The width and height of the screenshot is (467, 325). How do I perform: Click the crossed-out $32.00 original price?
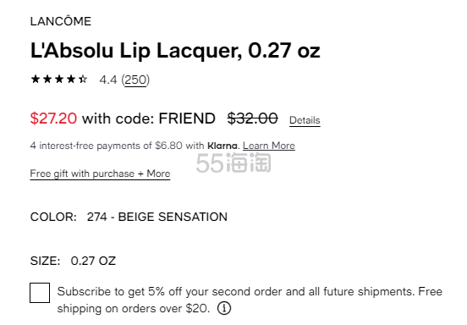click(x=253, y=118)
